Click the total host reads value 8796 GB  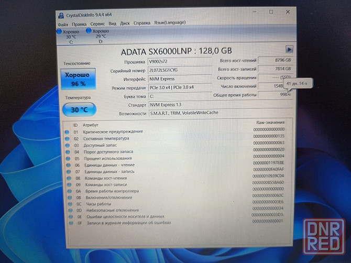275,60
